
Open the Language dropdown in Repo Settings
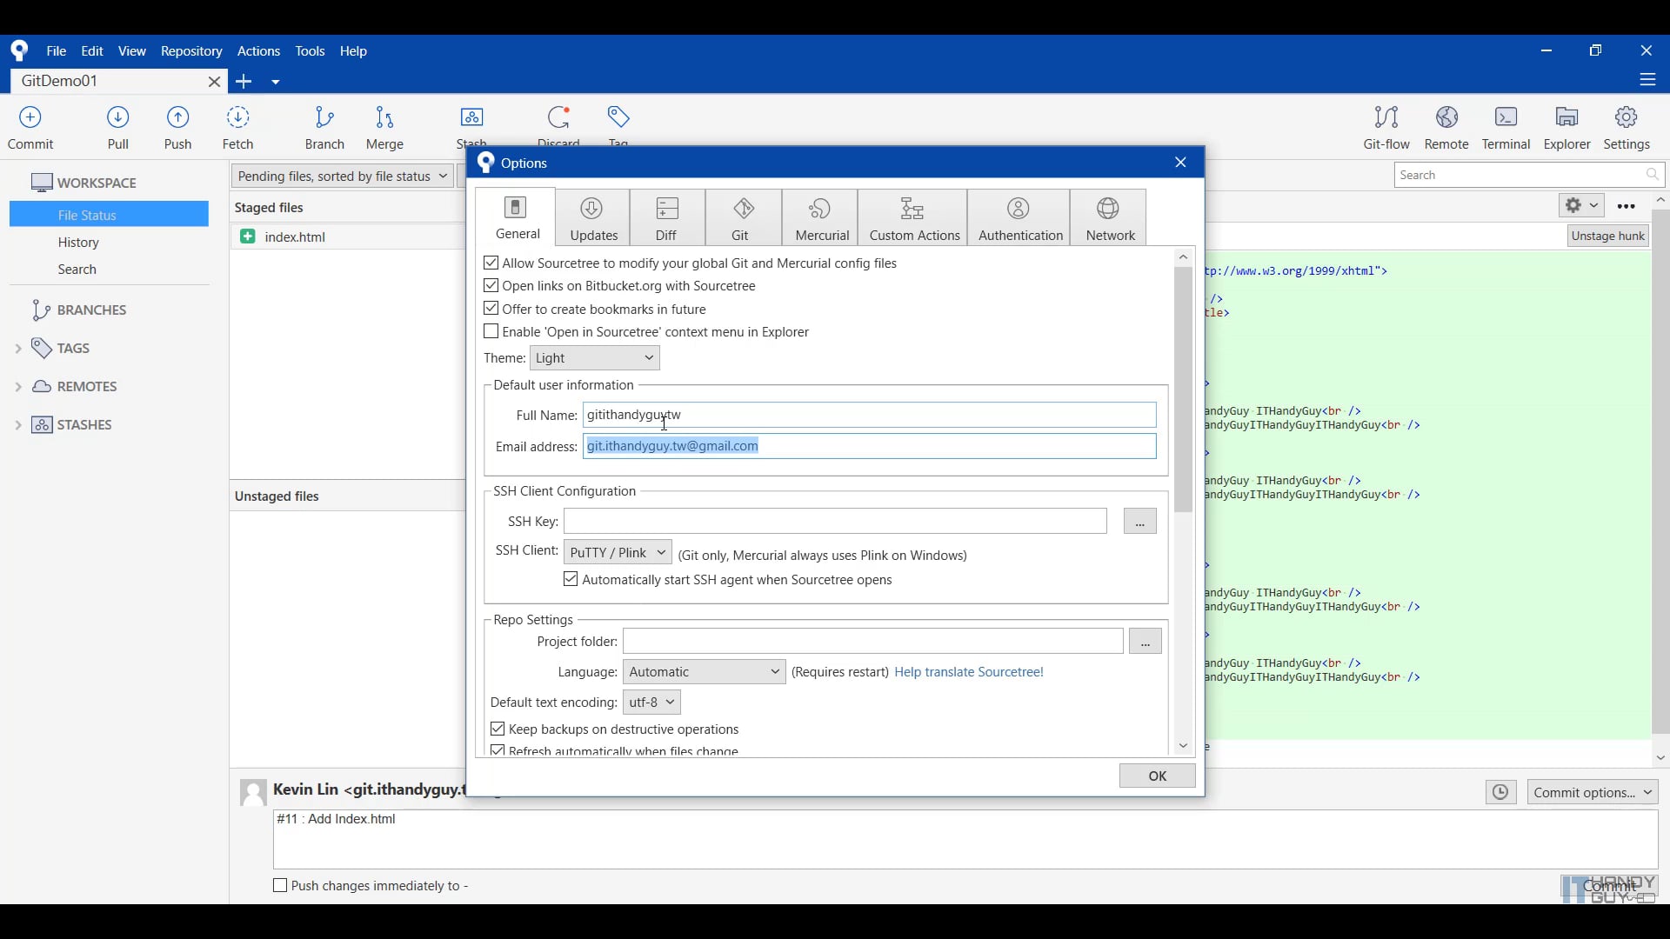point(703,671)
